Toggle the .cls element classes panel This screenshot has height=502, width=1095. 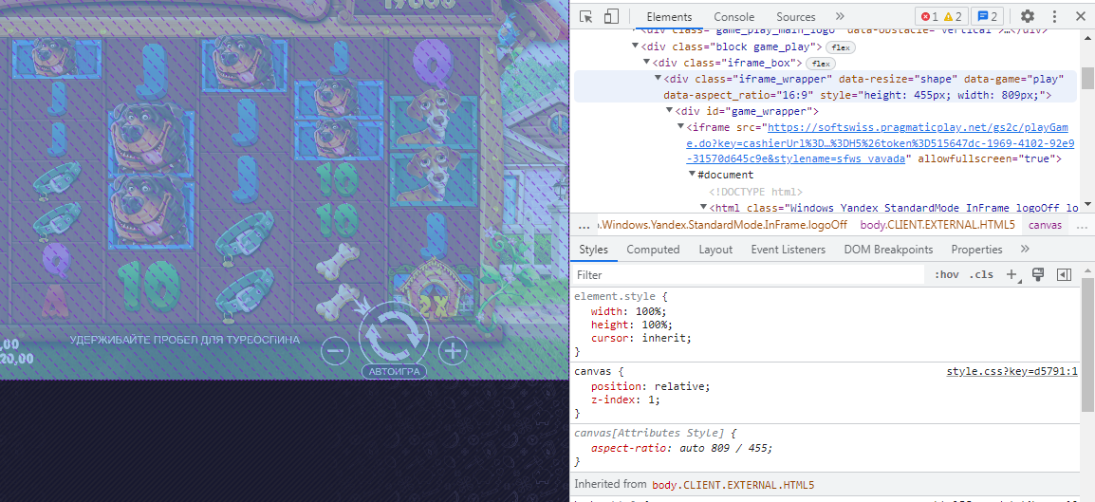(x=981, y=274)
